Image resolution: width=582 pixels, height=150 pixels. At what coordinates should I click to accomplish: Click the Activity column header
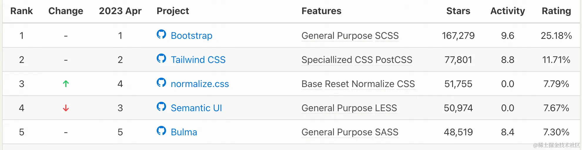(507, 11)
